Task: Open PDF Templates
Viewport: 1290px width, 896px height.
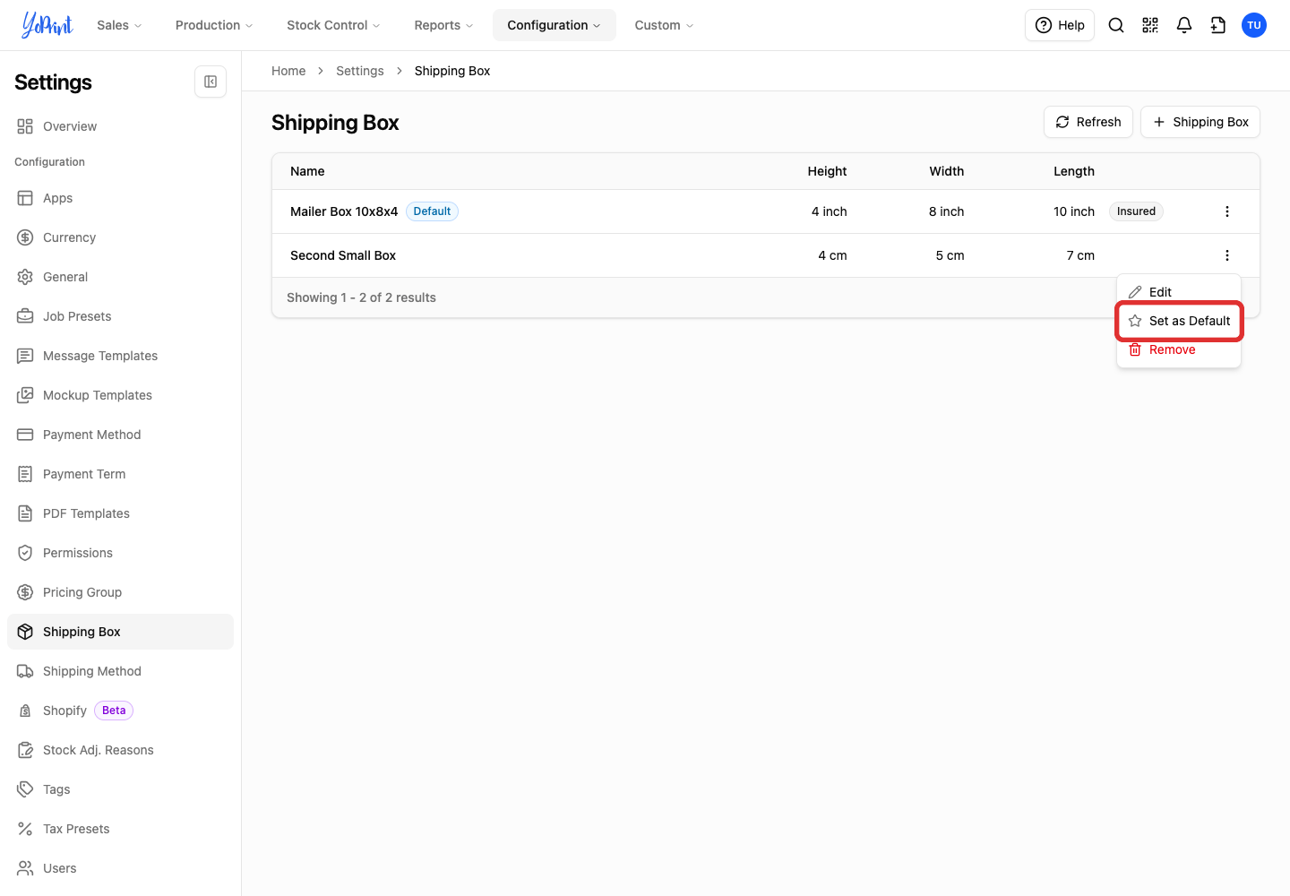Action: (120, 513)
